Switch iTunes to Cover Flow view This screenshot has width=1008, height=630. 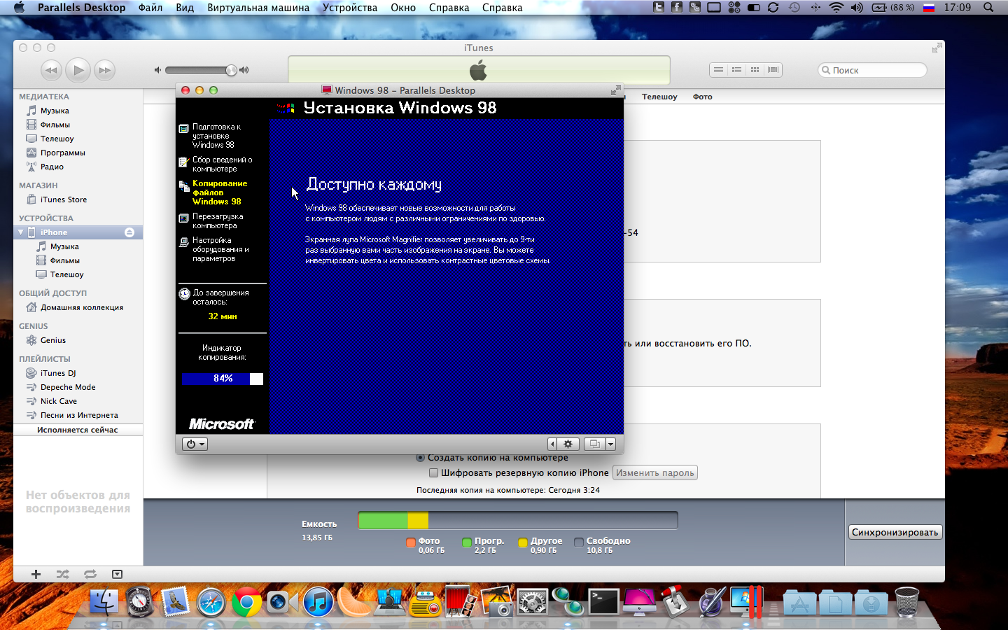click(x=773, y=70)
